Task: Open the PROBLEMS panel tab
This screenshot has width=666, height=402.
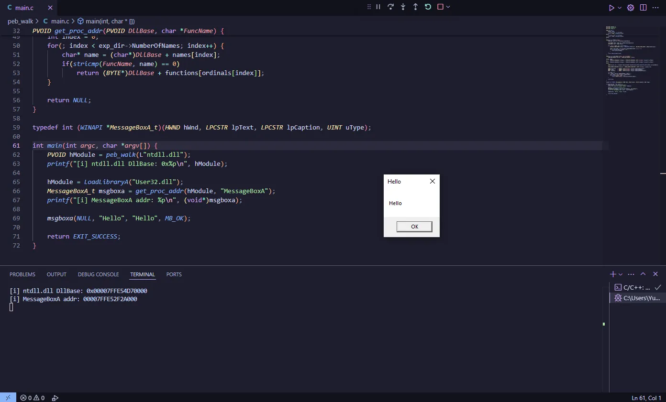Action: click(x=22, y=274)
